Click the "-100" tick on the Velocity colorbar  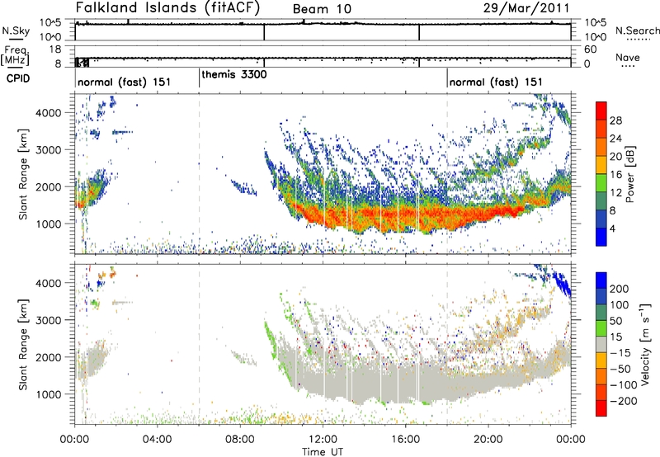point(624,384)
